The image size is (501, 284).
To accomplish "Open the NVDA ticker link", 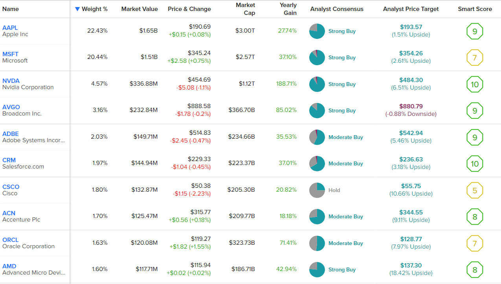I will 11,81.
